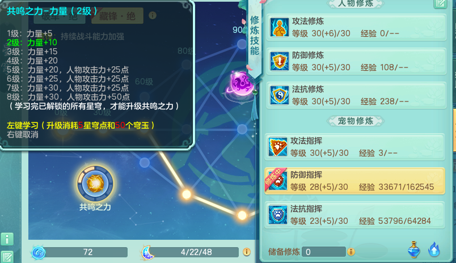The width and height of the screenshot is (456, 263).
Task: Click the blue potion bottle icon
Action: click(x=414, y=249)
